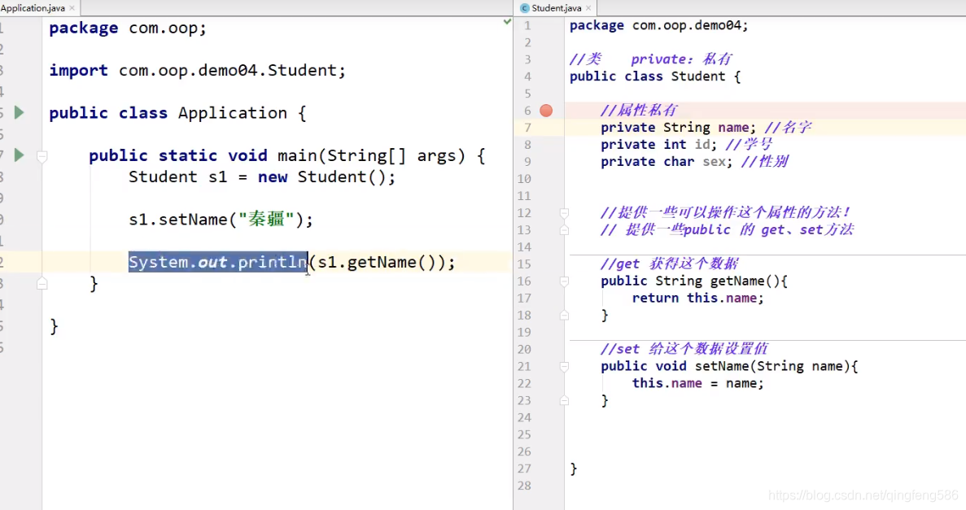Close the Student.java tab
Screen dimensions: 966x510
(588, 8)
